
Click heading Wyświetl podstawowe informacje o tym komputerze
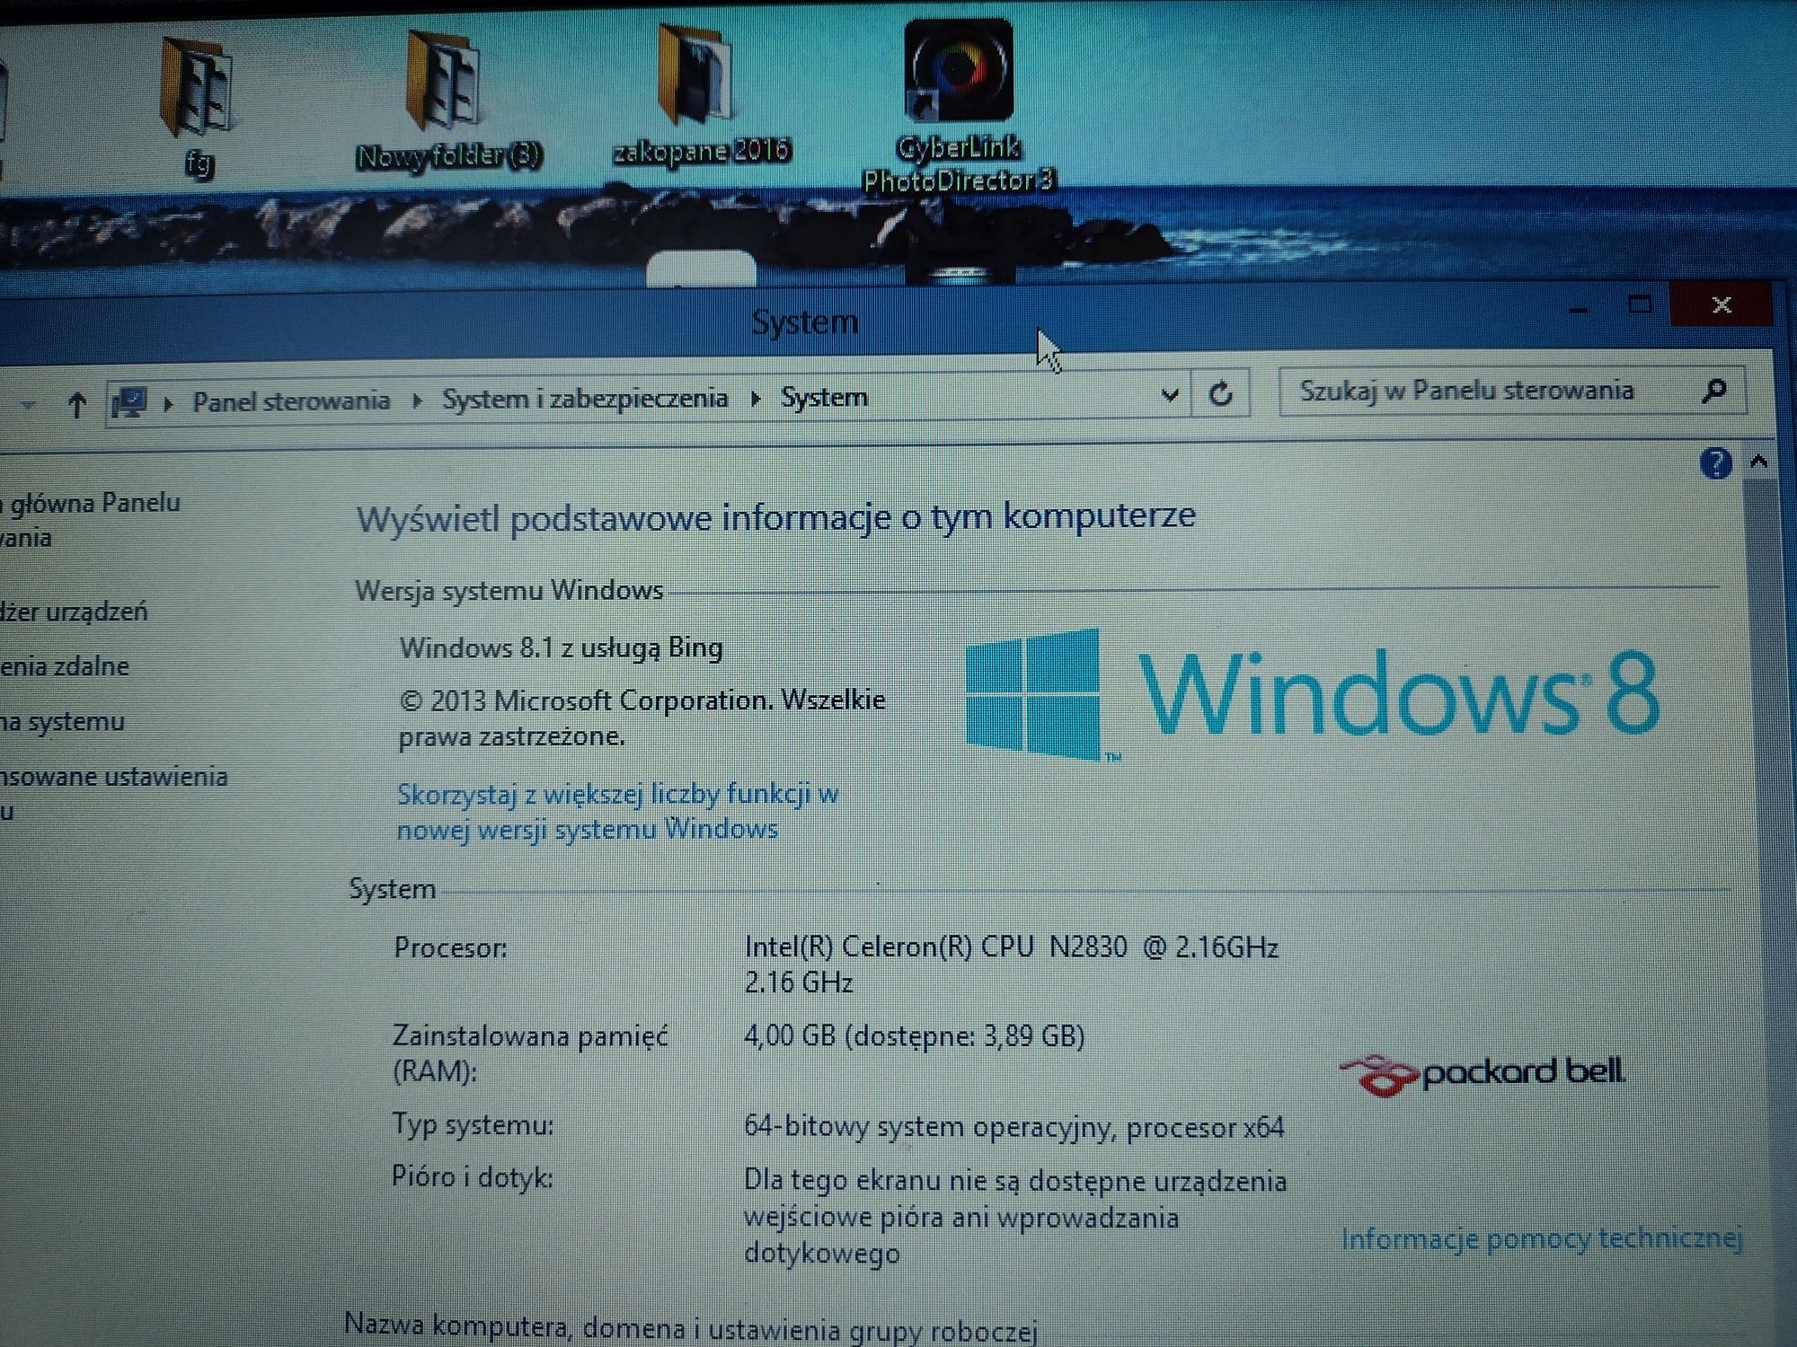coord(775,517)
